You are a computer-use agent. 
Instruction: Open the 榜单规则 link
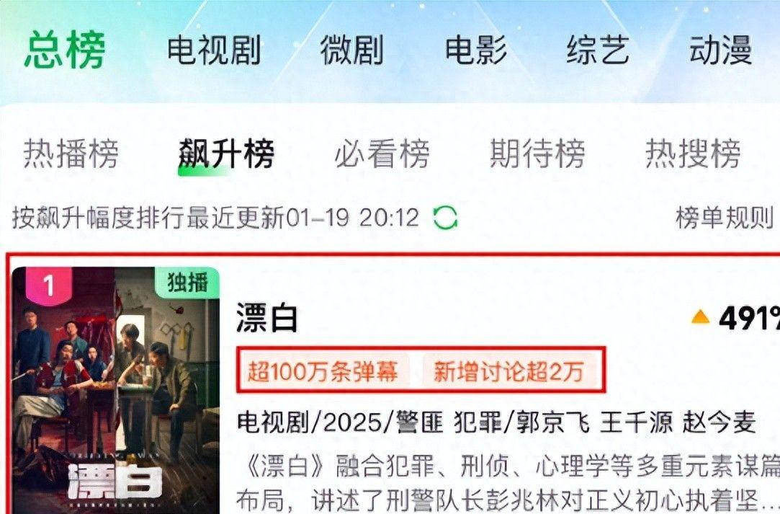725,218
